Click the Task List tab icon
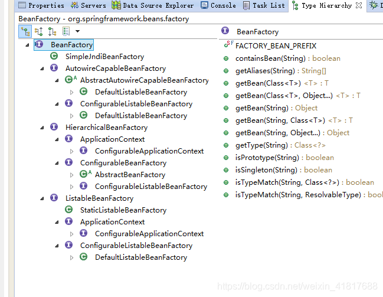Viewport: 383px width, 297px height. click(247, 5)
